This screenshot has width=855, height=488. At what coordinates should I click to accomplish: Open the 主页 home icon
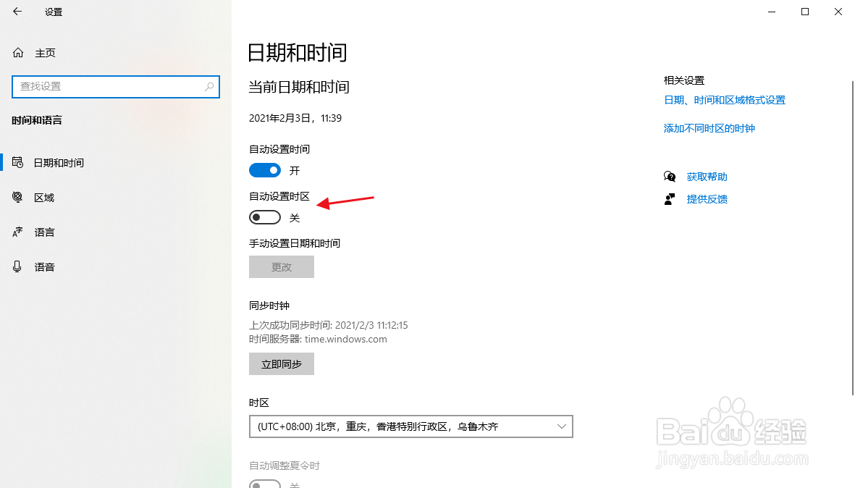[18, 53]
